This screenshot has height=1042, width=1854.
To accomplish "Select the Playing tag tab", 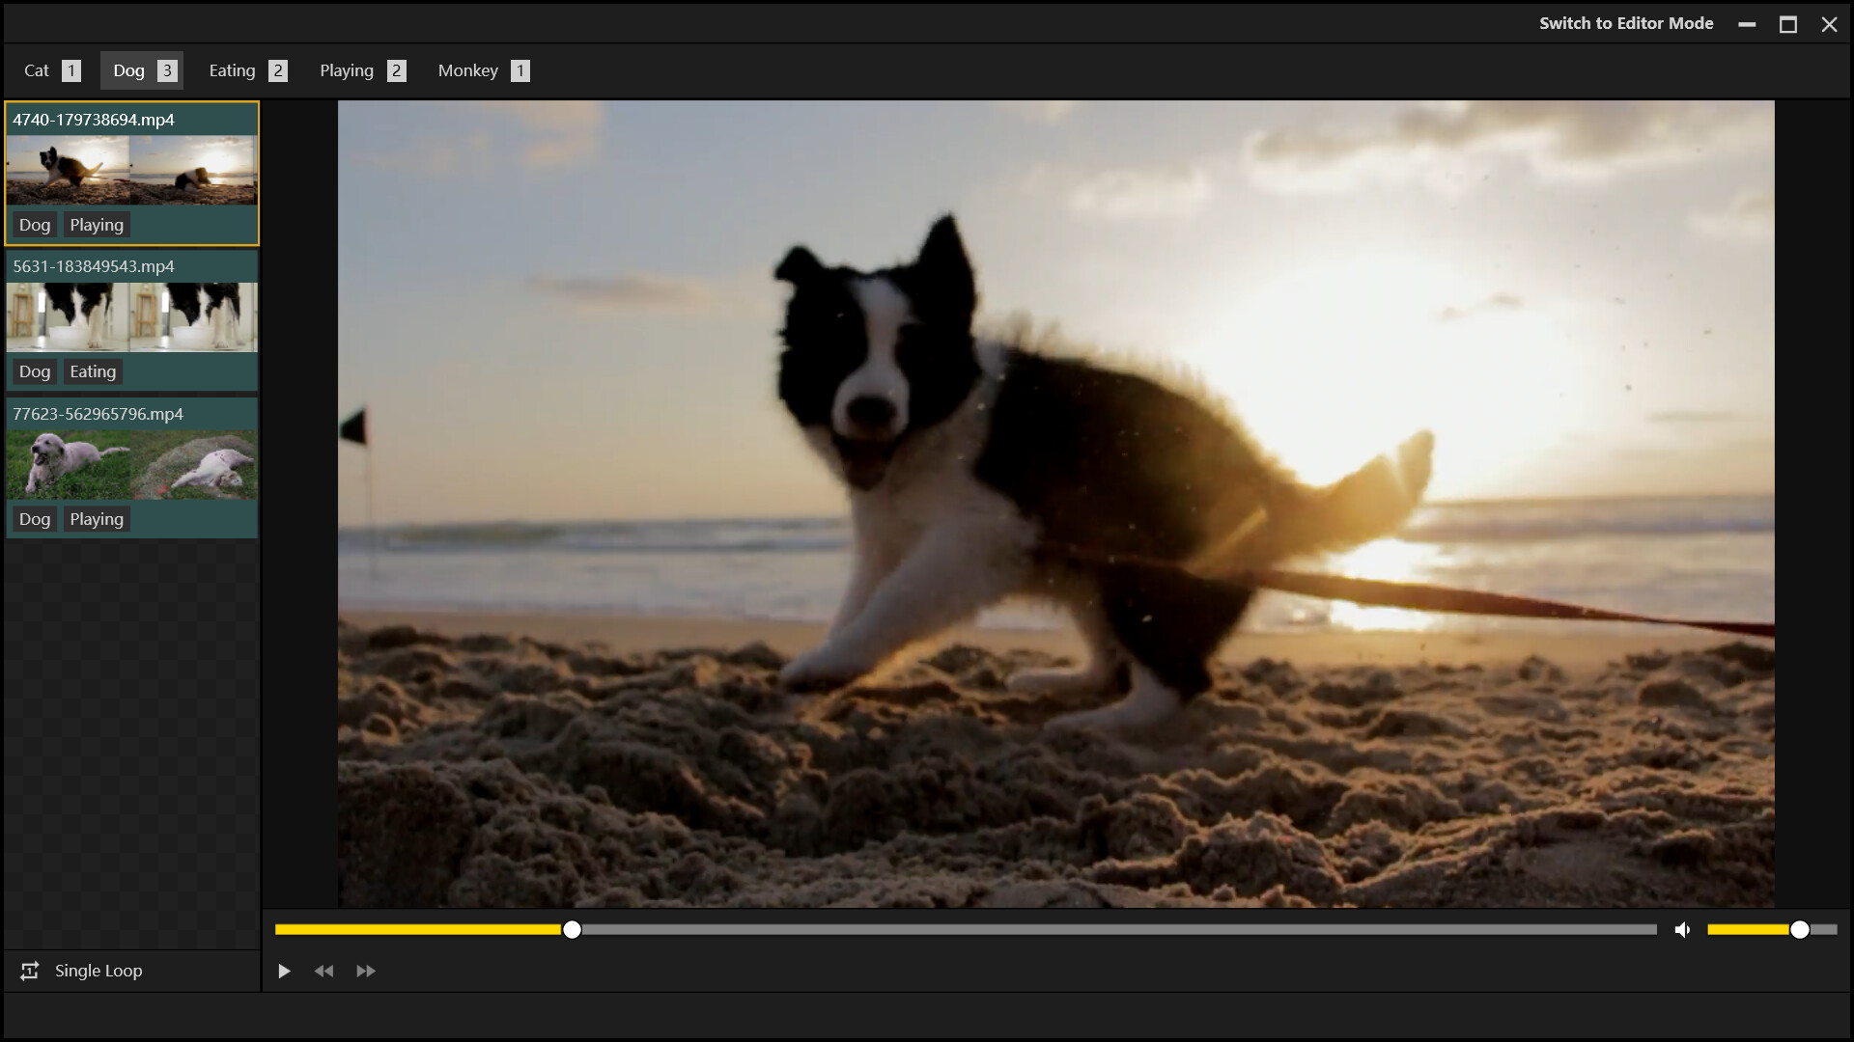I will [362, 70].
